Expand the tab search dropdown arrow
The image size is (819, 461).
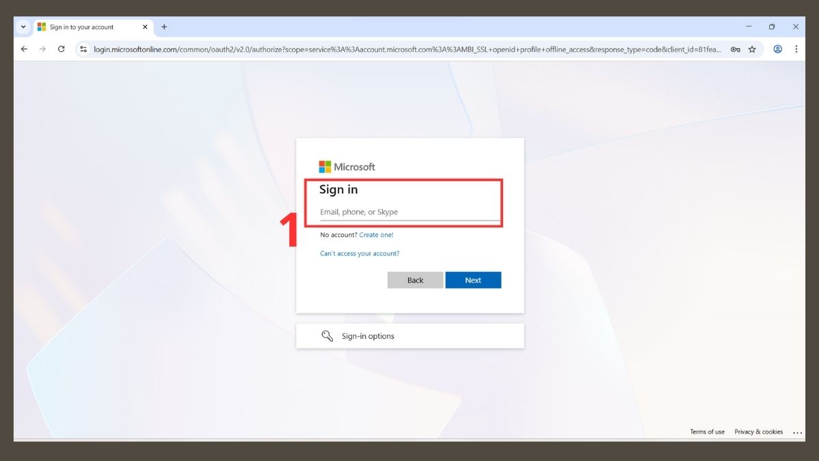point(23,27)
